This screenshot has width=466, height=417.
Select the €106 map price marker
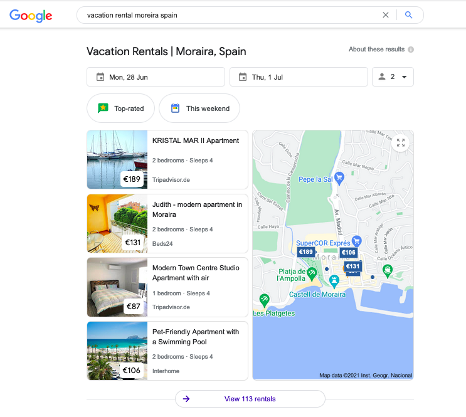[348, 253]
